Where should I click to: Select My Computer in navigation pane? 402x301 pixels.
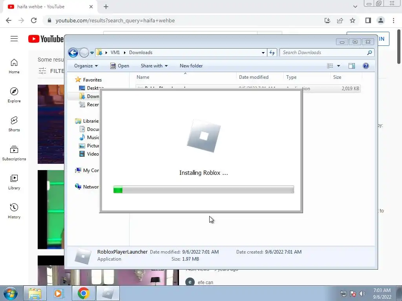coord(87,170)
